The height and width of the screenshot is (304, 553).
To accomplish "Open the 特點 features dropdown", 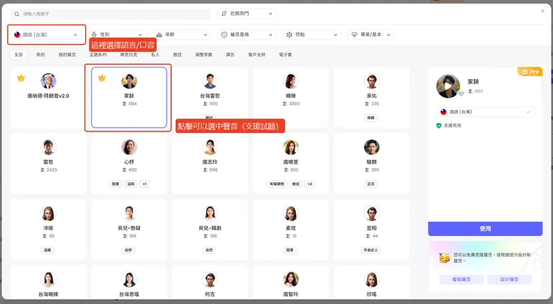I will [x=312, y=34].
